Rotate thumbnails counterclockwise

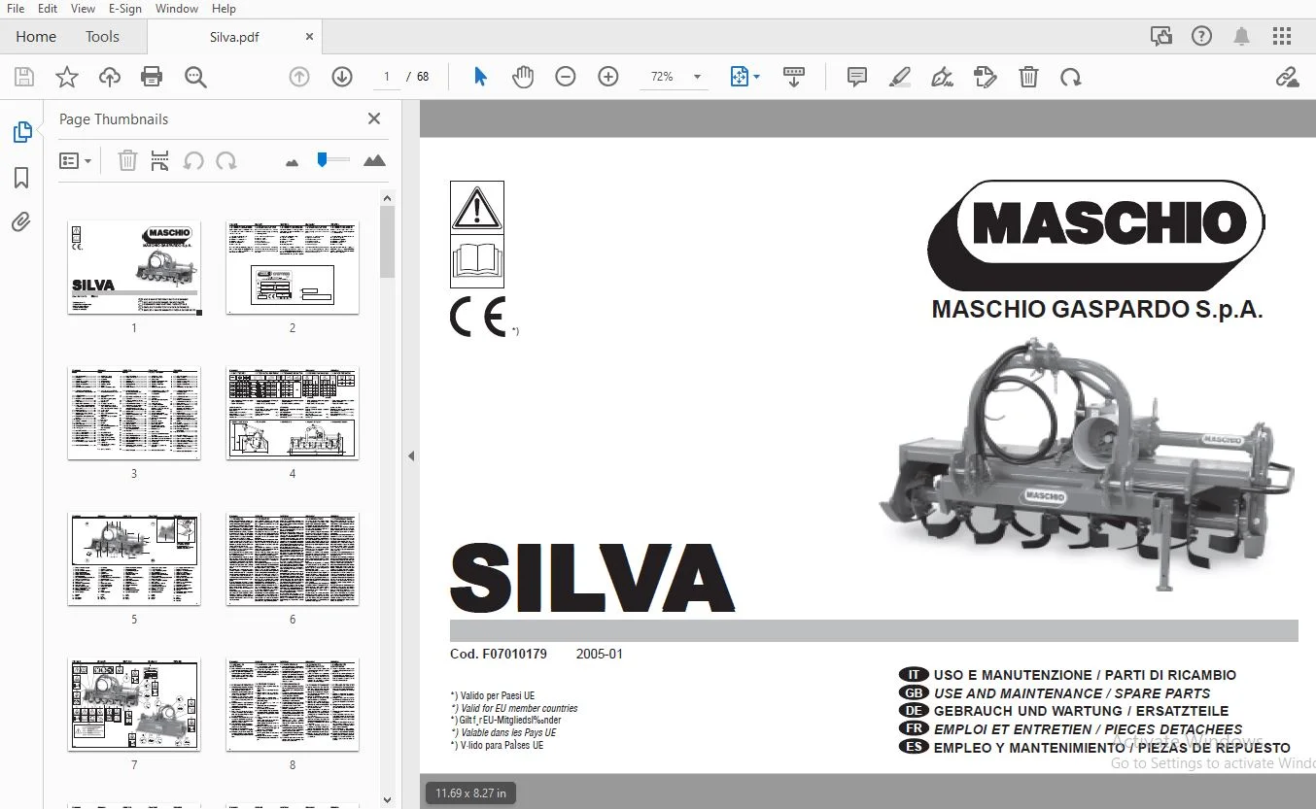[193, 160]
